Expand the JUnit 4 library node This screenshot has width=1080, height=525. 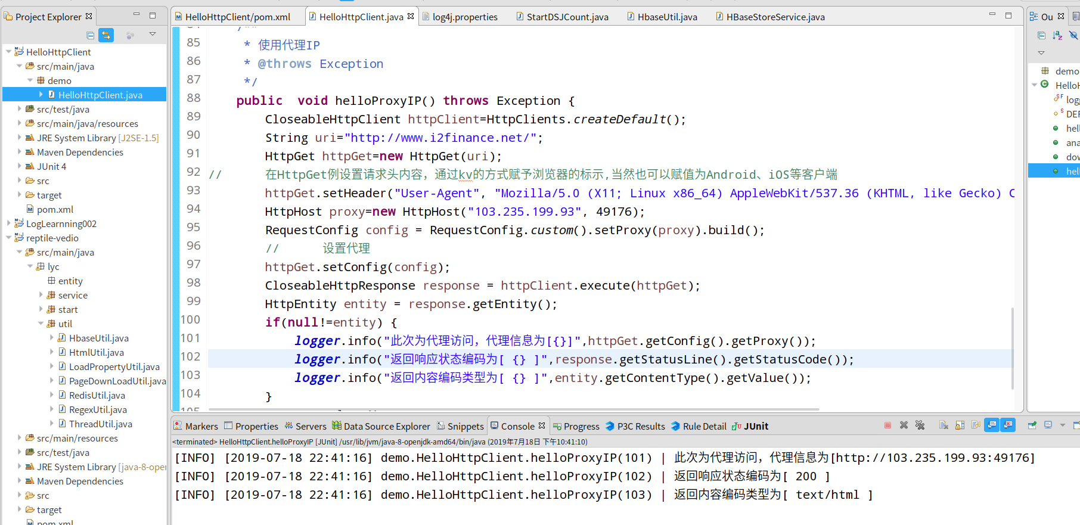coord(19,166)
